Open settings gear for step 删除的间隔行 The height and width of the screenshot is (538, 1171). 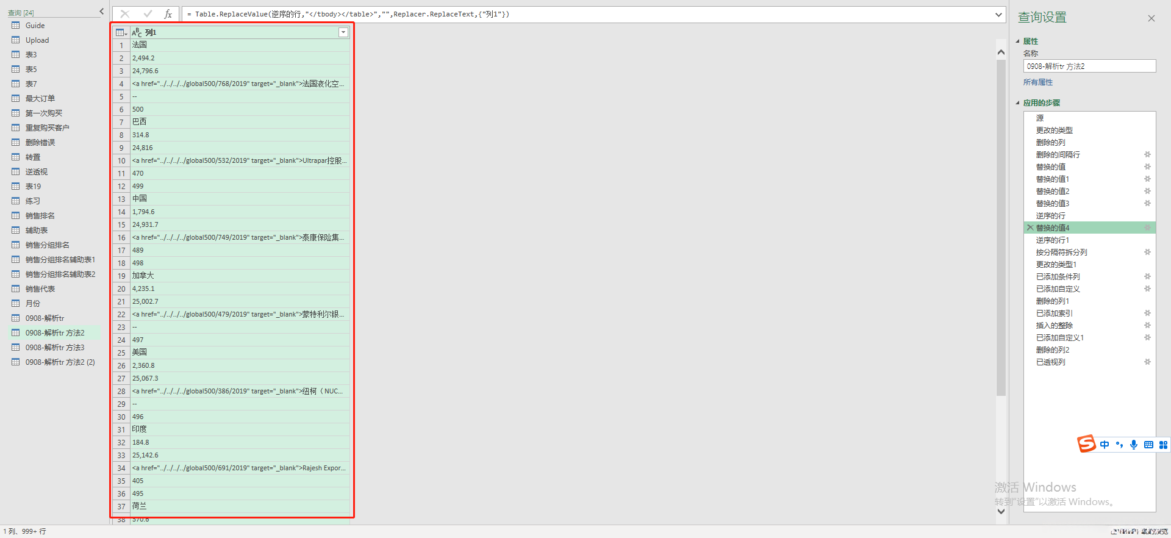(x=1147, y=154)
